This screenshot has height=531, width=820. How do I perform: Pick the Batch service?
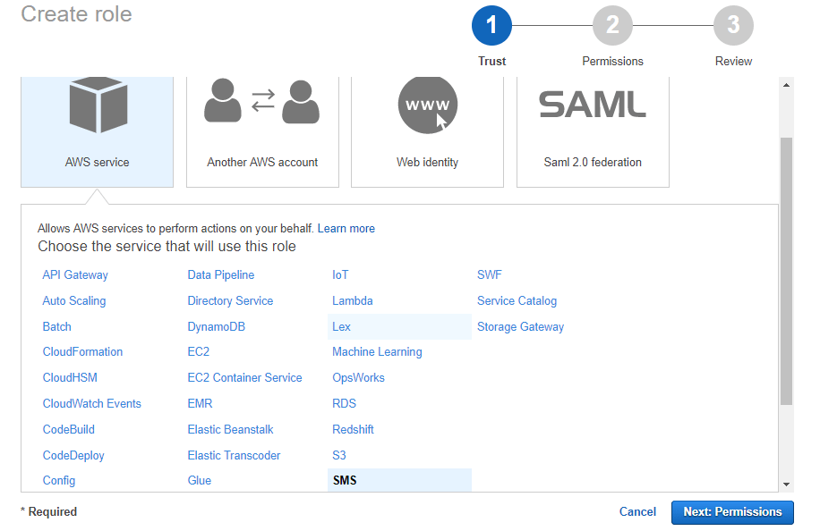point(57,327)
